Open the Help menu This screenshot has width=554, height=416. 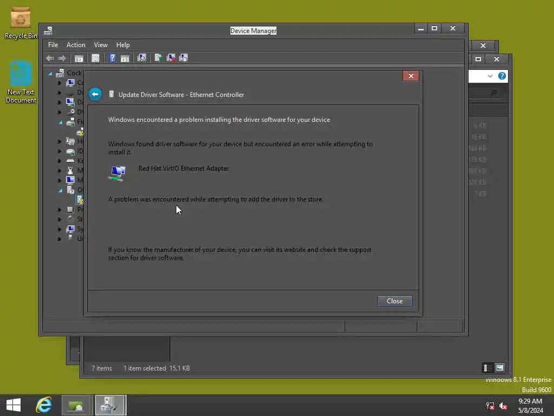tap(123, 45)
